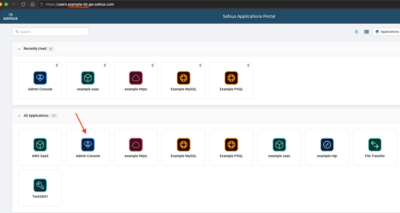Viewport: 400px width, 213px height.
Task: Reload the page in the browser
Action: 23,4
